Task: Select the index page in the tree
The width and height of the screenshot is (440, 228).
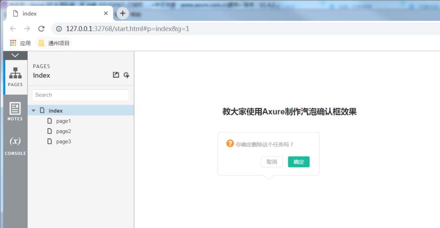Action: [x=81, y=110]
